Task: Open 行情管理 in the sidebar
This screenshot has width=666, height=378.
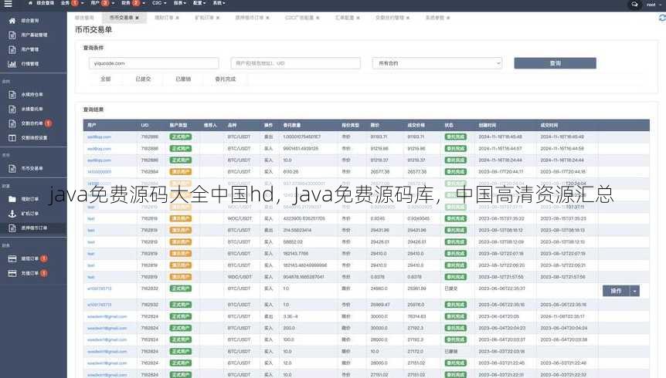Action: (30, 63)
